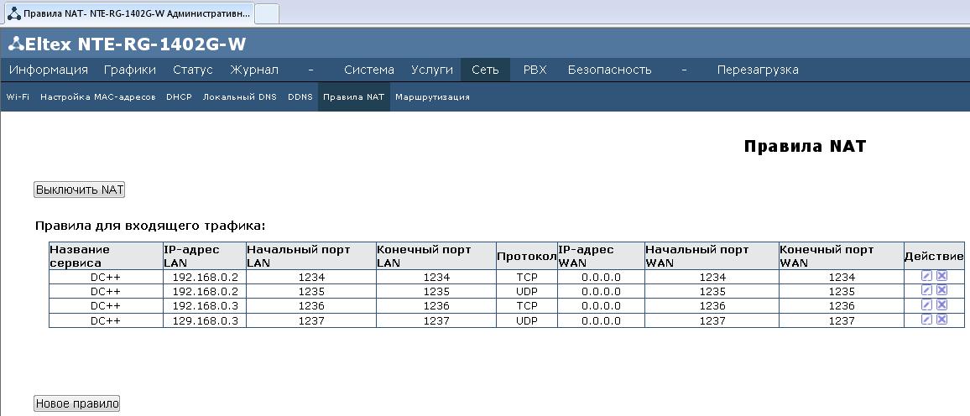The height and width of the screenshot is (416, 970).
Task: Edit the DC++ rule for port 1234
Action: (926, 277)
